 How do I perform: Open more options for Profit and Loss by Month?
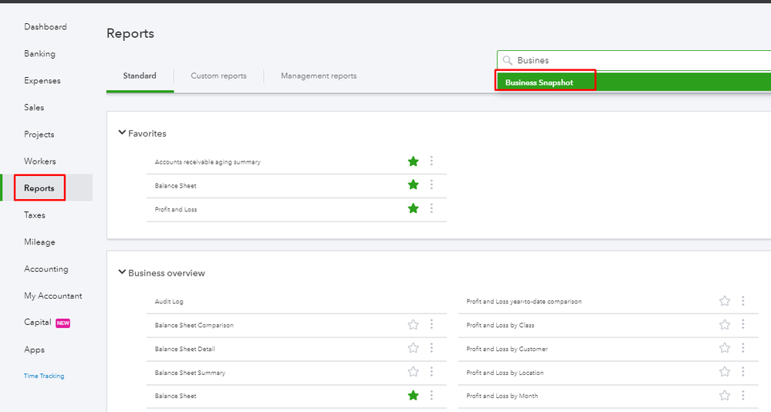(x=743, y=396)
